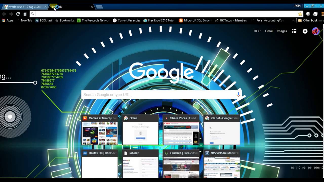This screenshot has height=182, width=324.
Task: Click the Google UK logo
Action: point(161,73)
